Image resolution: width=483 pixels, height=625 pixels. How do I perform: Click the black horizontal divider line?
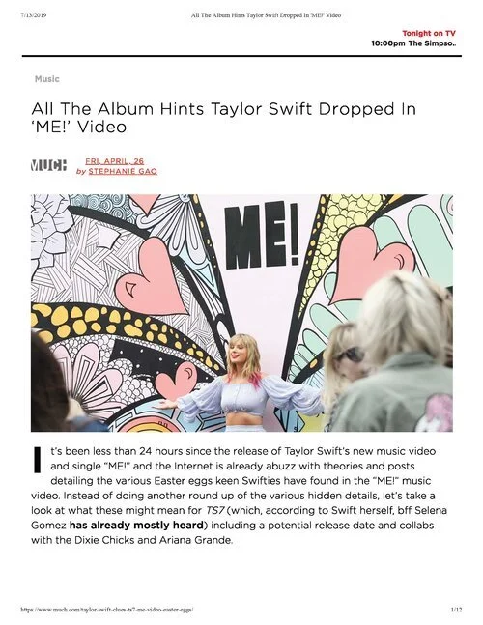click(x=241, y=56)
